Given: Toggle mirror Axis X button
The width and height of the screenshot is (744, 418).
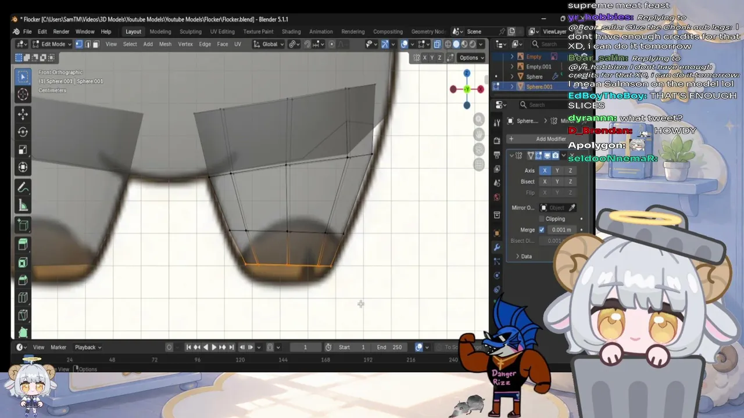Looking at the screenshot, I should (545, 171).
